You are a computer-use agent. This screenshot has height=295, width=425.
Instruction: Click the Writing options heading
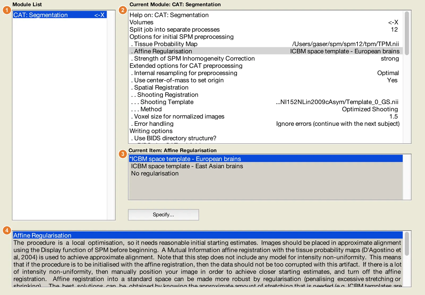pyautogui.click(x=266, y=131)
